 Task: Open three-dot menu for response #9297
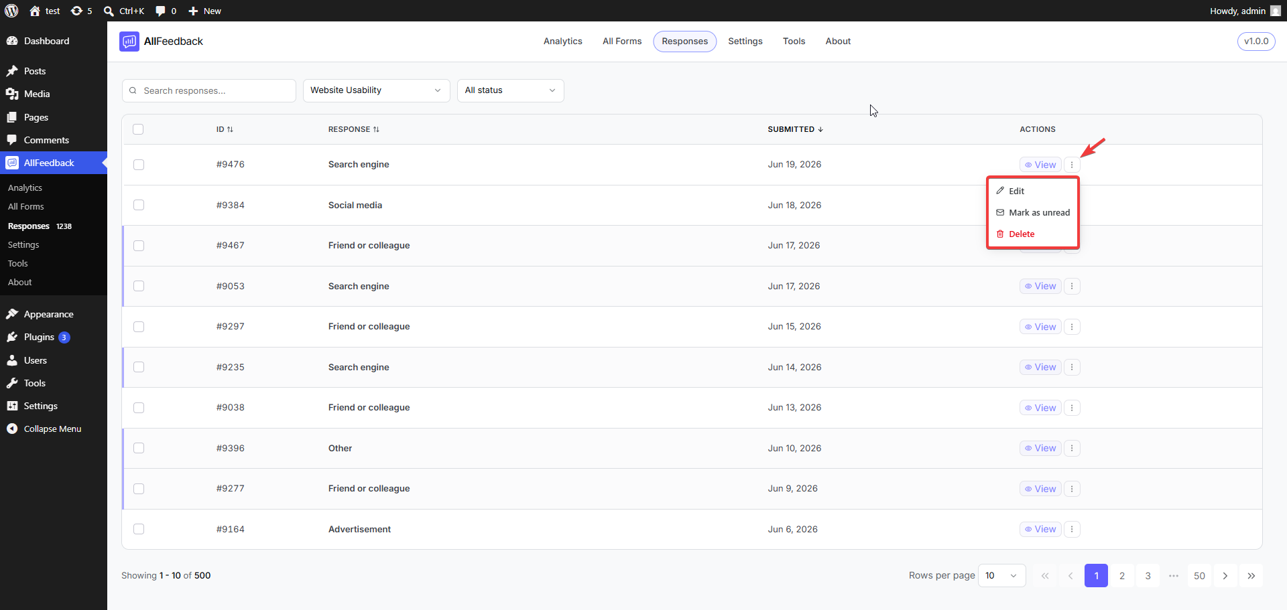pyautogui.click(x=1072, y=327)
